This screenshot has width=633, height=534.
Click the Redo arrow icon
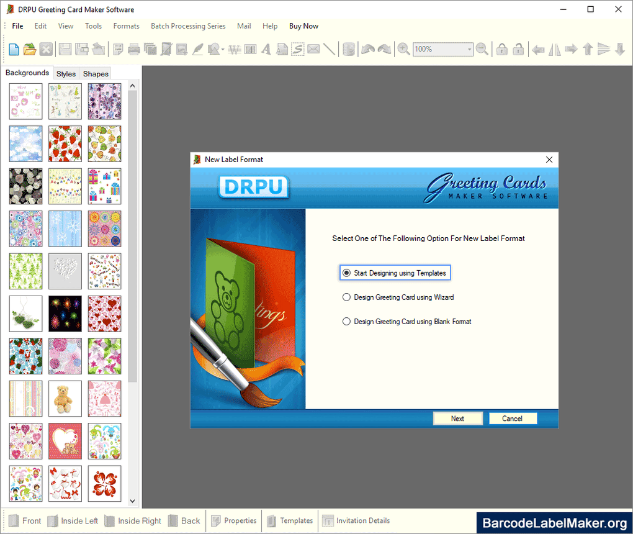coord(384,49)
